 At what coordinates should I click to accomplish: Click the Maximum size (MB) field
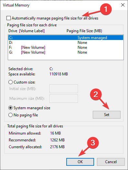click(64, 98)
